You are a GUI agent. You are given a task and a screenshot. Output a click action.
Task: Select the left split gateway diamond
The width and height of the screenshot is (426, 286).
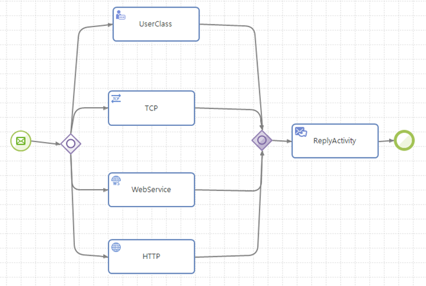(x=71, y=143)
